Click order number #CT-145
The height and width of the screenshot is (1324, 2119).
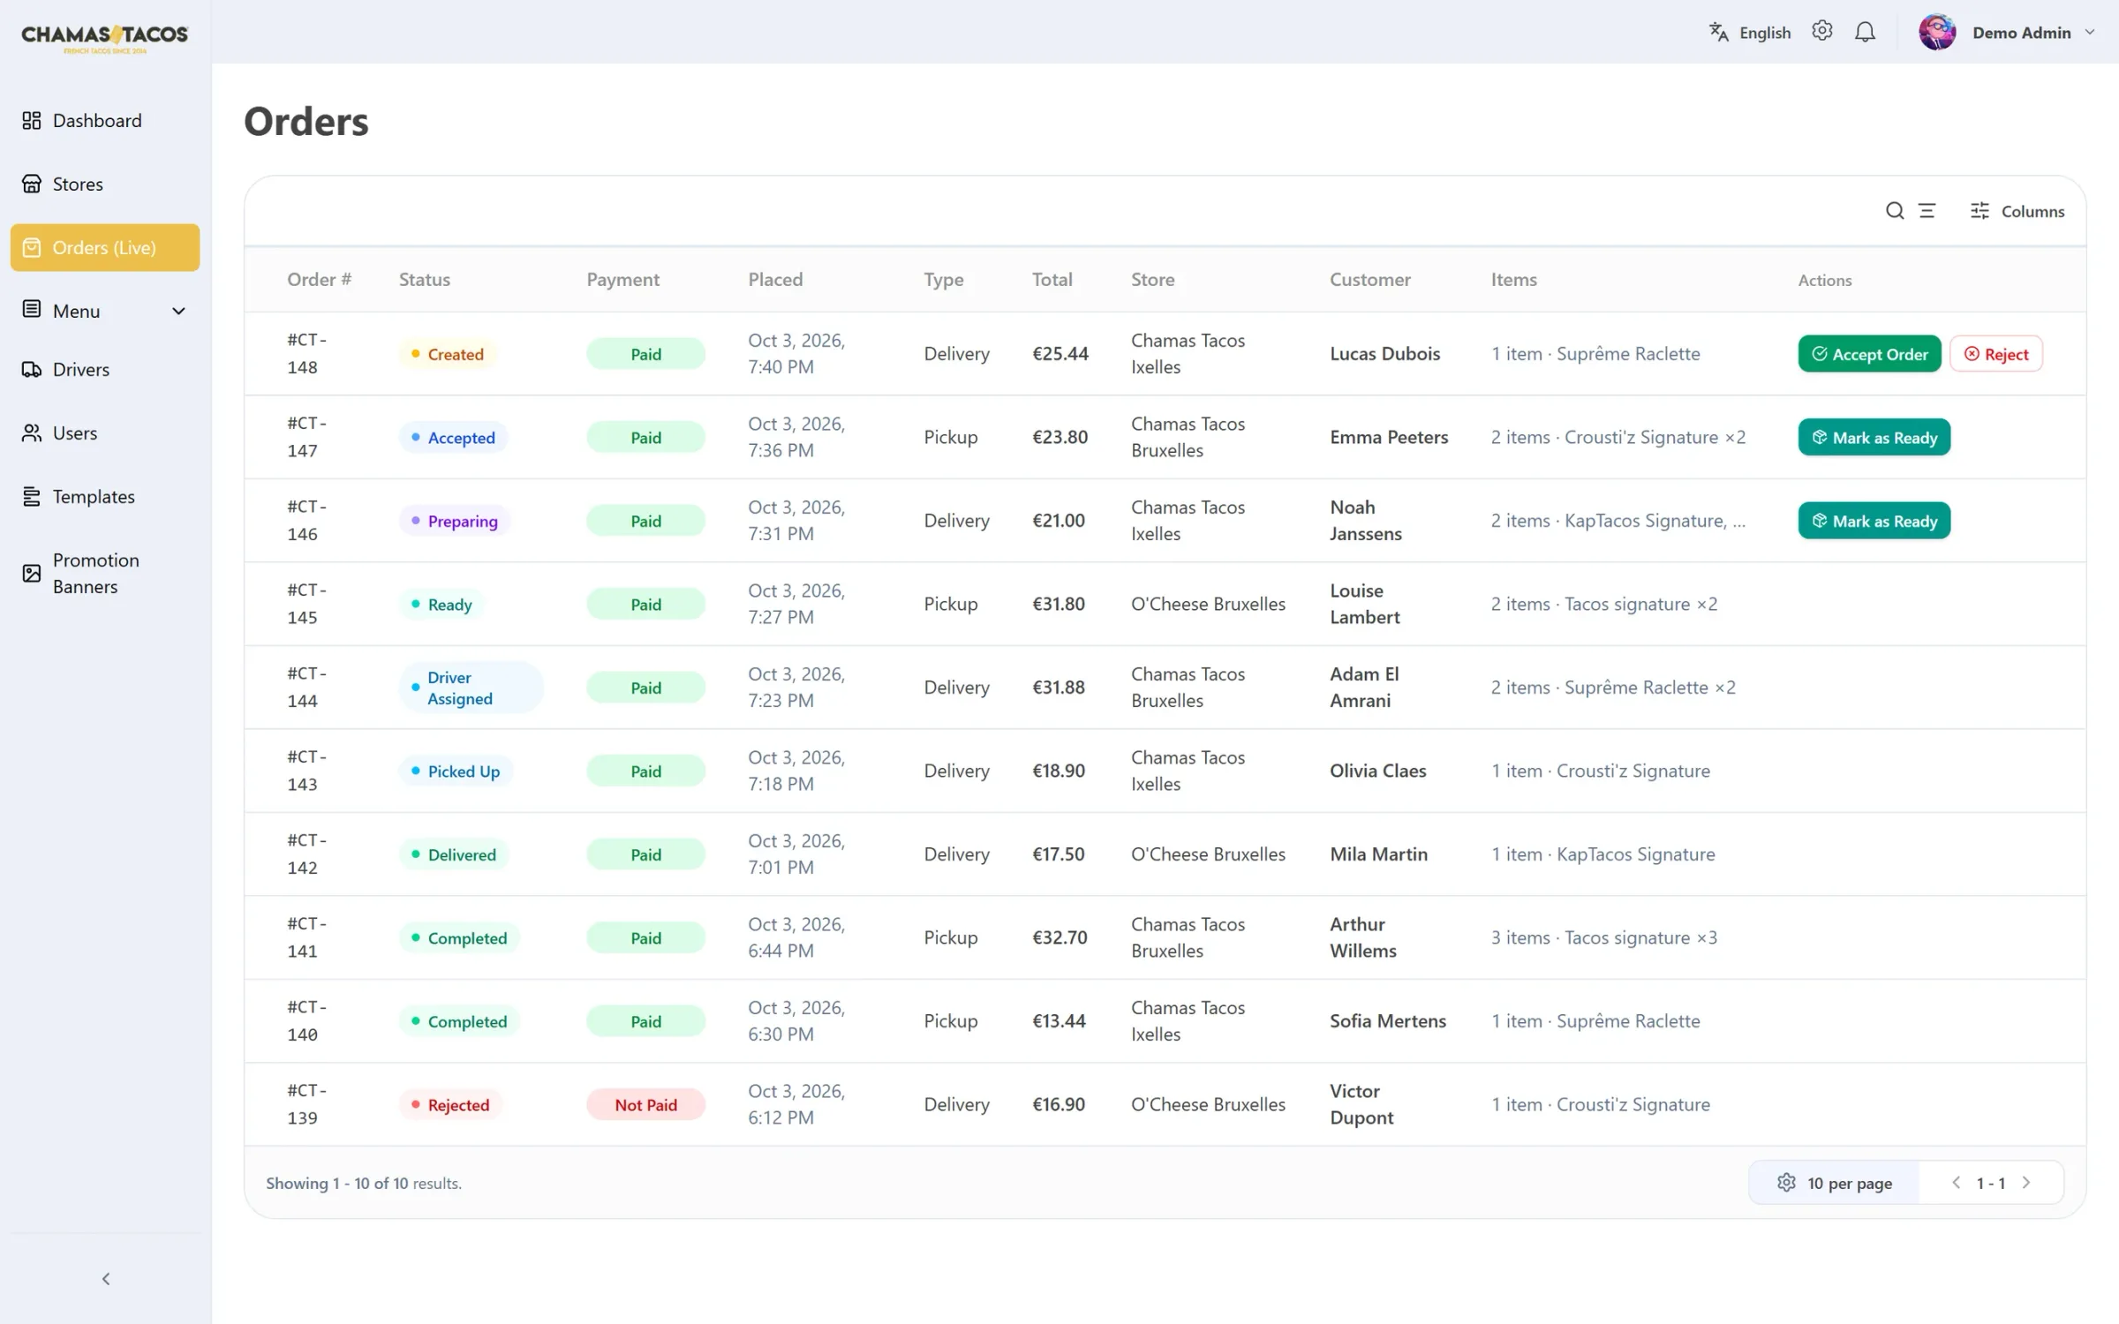(307, 604)
